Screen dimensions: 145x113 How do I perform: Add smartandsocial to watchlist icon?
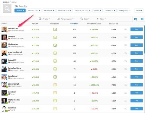click(x=125, y=53)
